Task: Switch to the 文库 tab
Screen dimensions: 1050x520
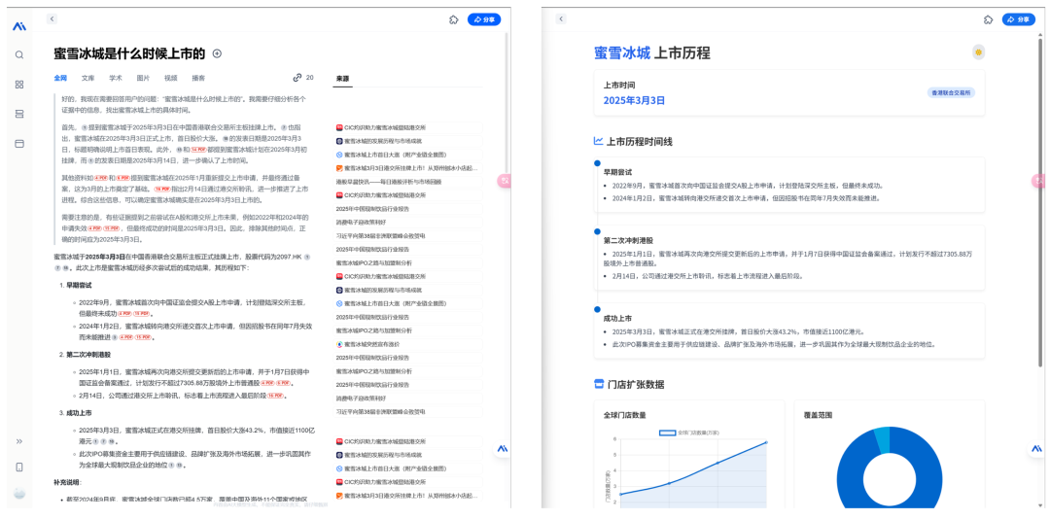Action: [x=88, y=78]
